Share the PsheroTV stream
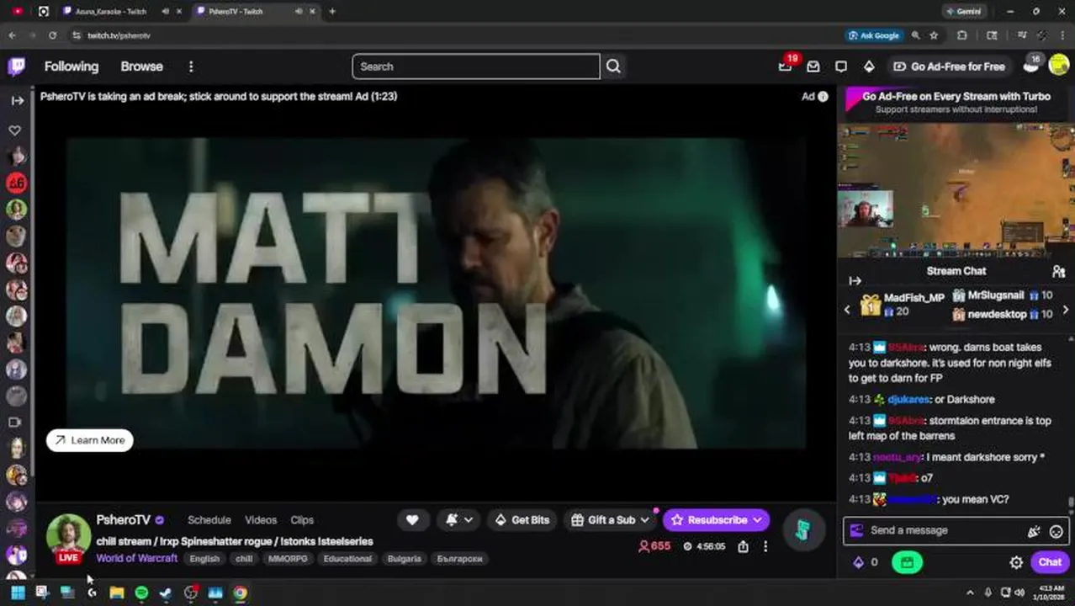 [743, 547]
